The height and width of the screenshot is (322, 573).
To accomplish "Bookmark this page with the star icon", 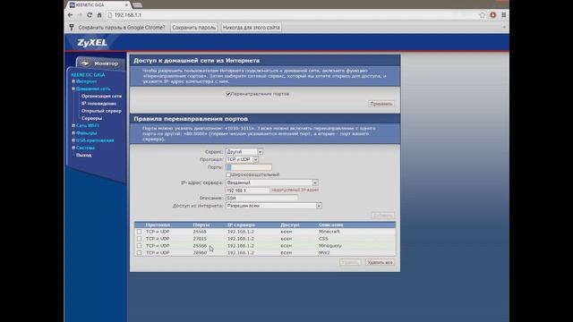I will coord(483,15).
